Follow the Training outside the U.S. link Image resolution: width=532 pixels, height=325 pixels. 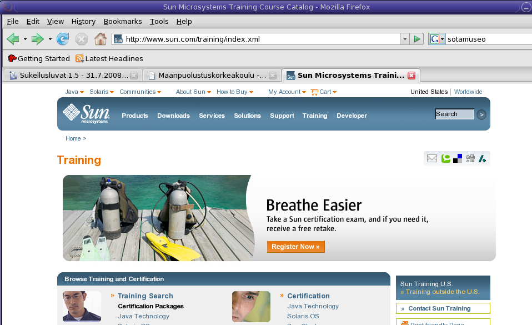(x=443, y=292)
